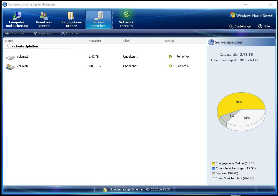Click the green status indicator for Volume2
The height and width of the screenshot is (196, 278).
coord(170,57)
